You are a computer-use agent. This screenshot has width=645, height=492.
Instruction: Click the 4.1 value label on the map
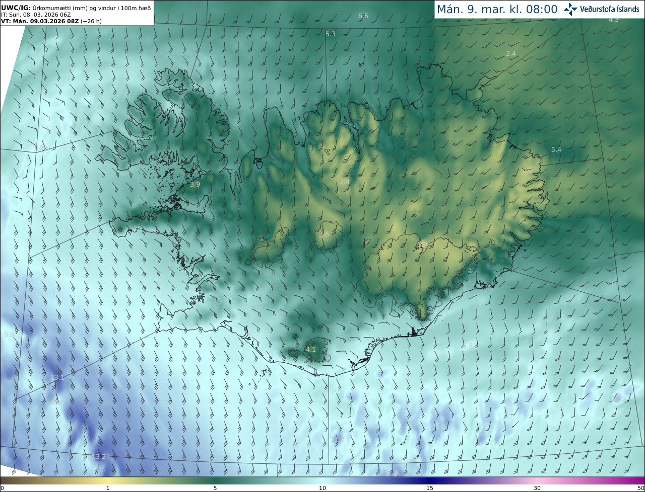point(311,350)
